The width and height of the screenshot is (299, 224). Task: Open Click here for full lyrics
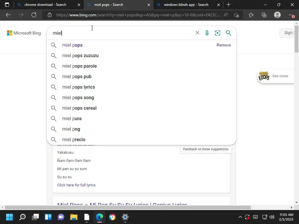76,185
